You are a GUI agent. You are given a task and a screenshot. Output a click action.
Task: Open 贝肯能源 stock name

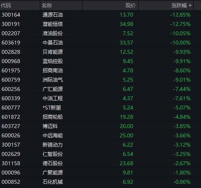[x=53, y=52]
